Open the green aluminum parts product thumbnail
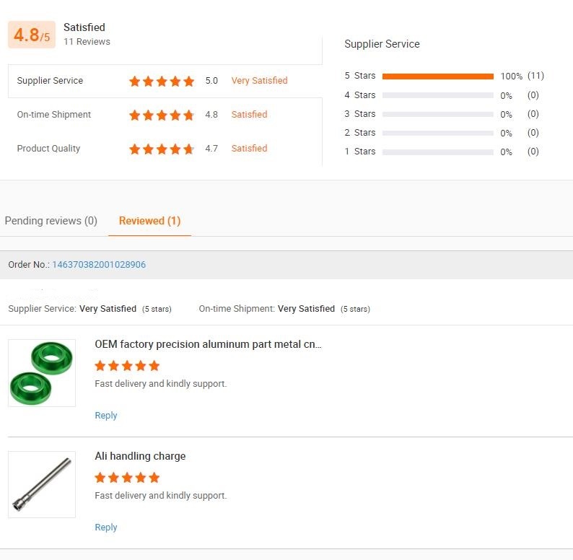 [42, 373]
